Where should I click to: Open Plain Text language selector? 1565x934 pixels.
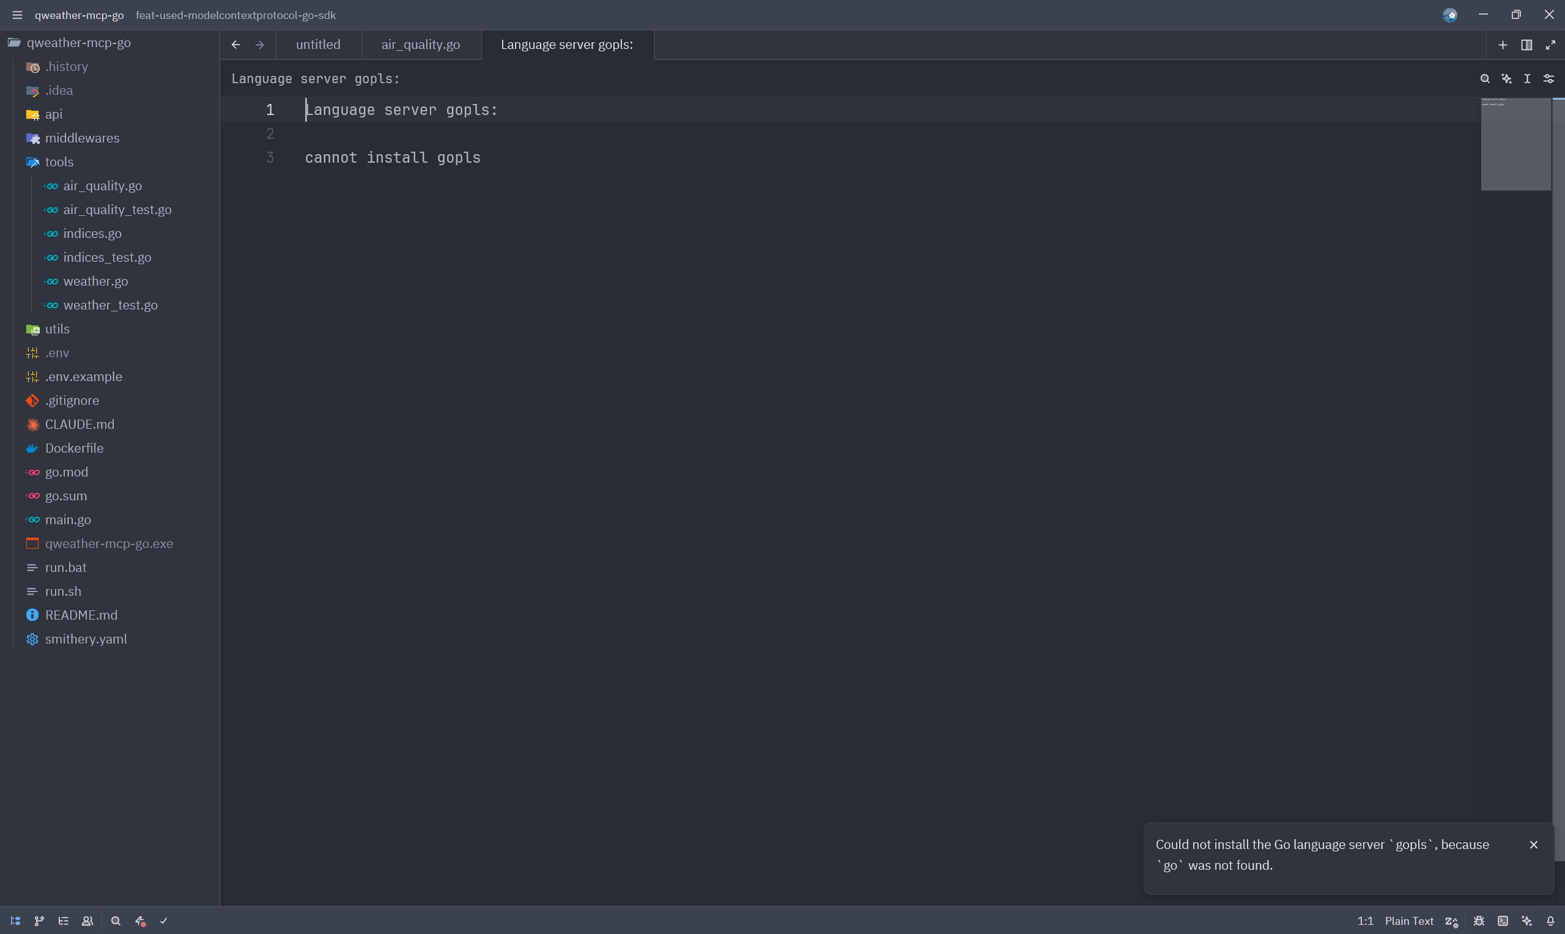[x=1409, y=921]
